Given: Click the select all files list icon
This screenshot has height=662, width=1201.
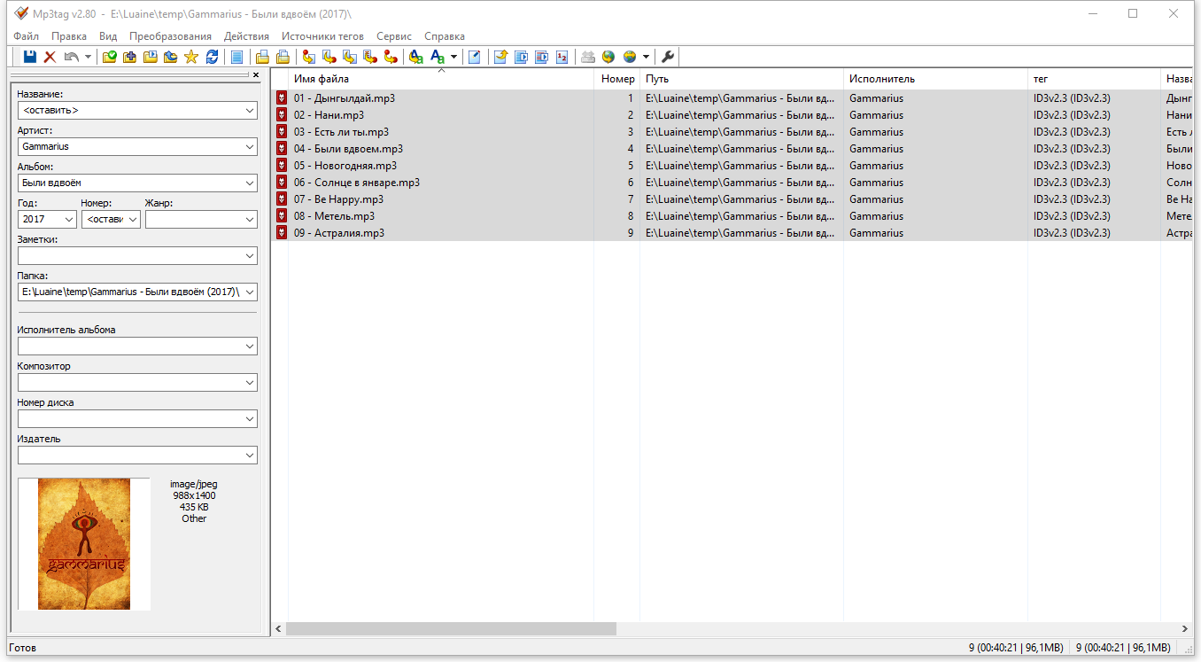Looking at the screenshot, I should click(236, 57).
